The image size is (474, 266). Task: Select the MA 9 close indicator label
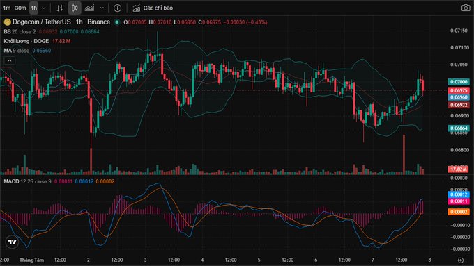coord(16,51)
